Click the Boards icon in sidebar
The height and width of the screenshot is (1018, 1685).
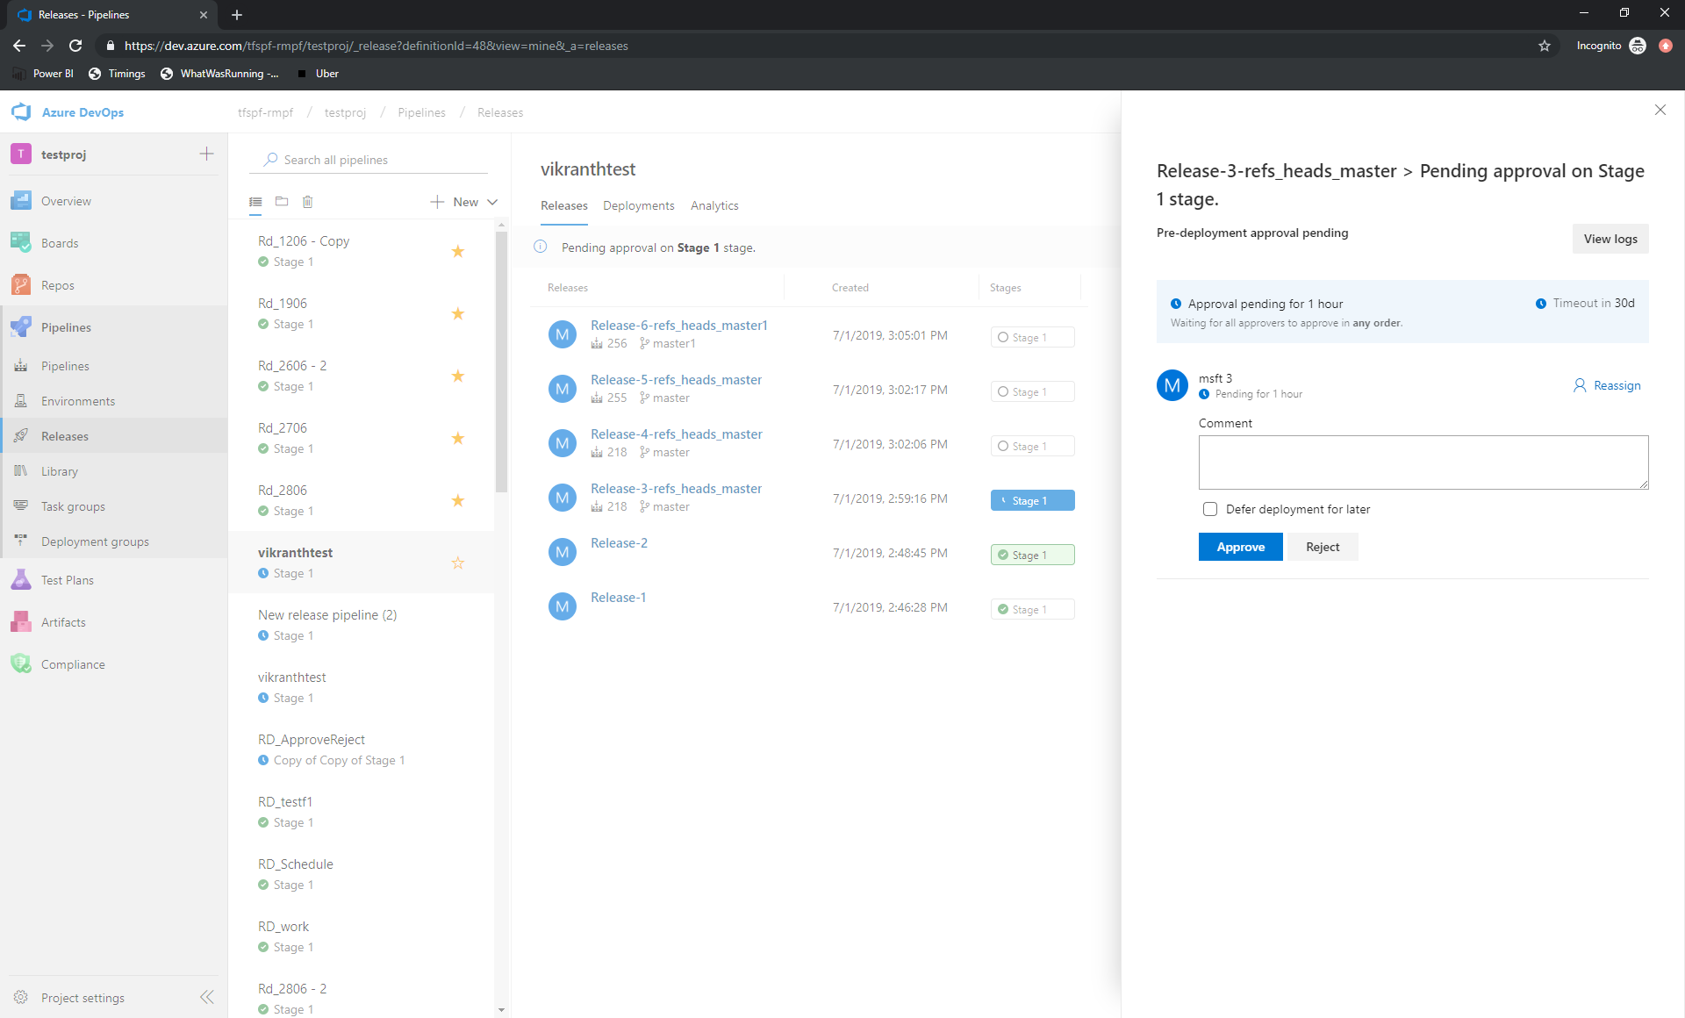click(x=23, y=242)
